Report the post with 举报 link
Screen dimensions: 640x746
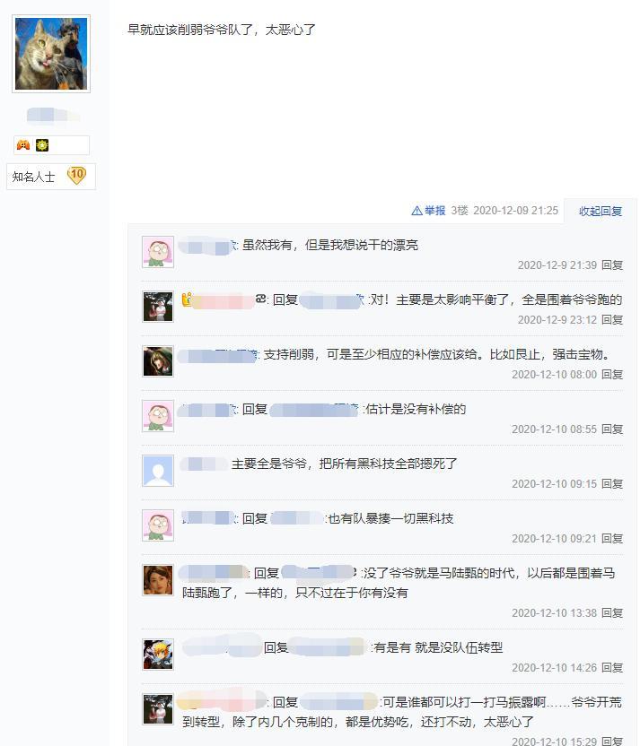tap(428, 211)
